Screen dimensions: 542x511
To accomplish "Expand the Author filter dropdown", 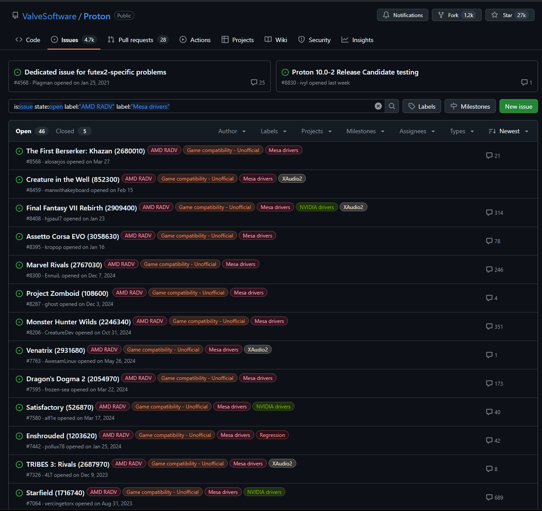I will click(x=232, y=131).
